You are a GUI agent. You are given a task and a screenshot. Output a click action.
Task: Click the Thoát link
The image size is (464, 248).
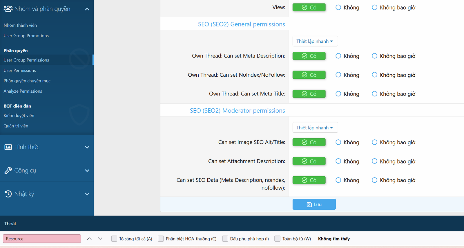tap(10, 224)
